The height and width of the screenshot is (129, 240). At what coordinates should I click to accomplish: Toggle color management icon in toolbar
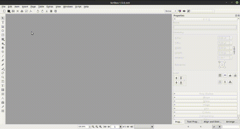180,11
